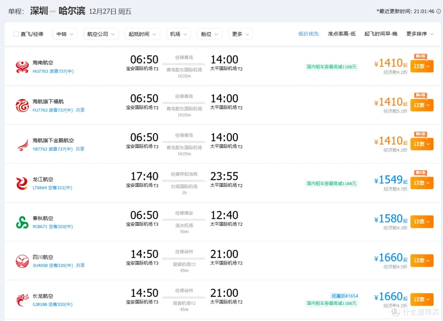443x321 pixels.
Task: Click the car rental coupon tag on HU7763
Action: click(x=331, y=67)
